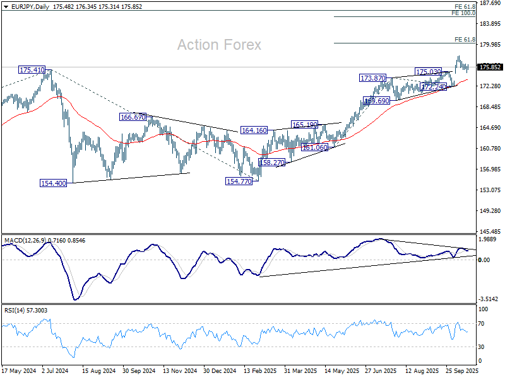Click the FE 100.0 projection label
This screenshot has height=378, width=505.
tap(464, 13)
